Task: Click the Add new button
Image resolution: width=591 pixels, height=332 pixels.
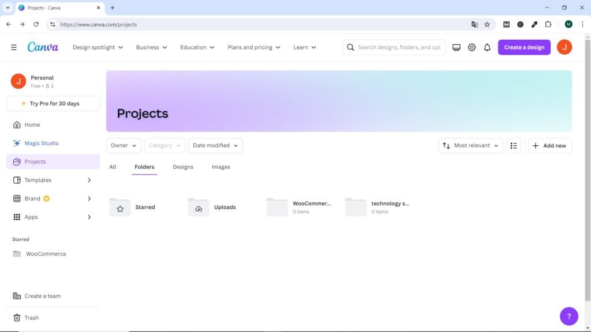Action: (550, 146)
